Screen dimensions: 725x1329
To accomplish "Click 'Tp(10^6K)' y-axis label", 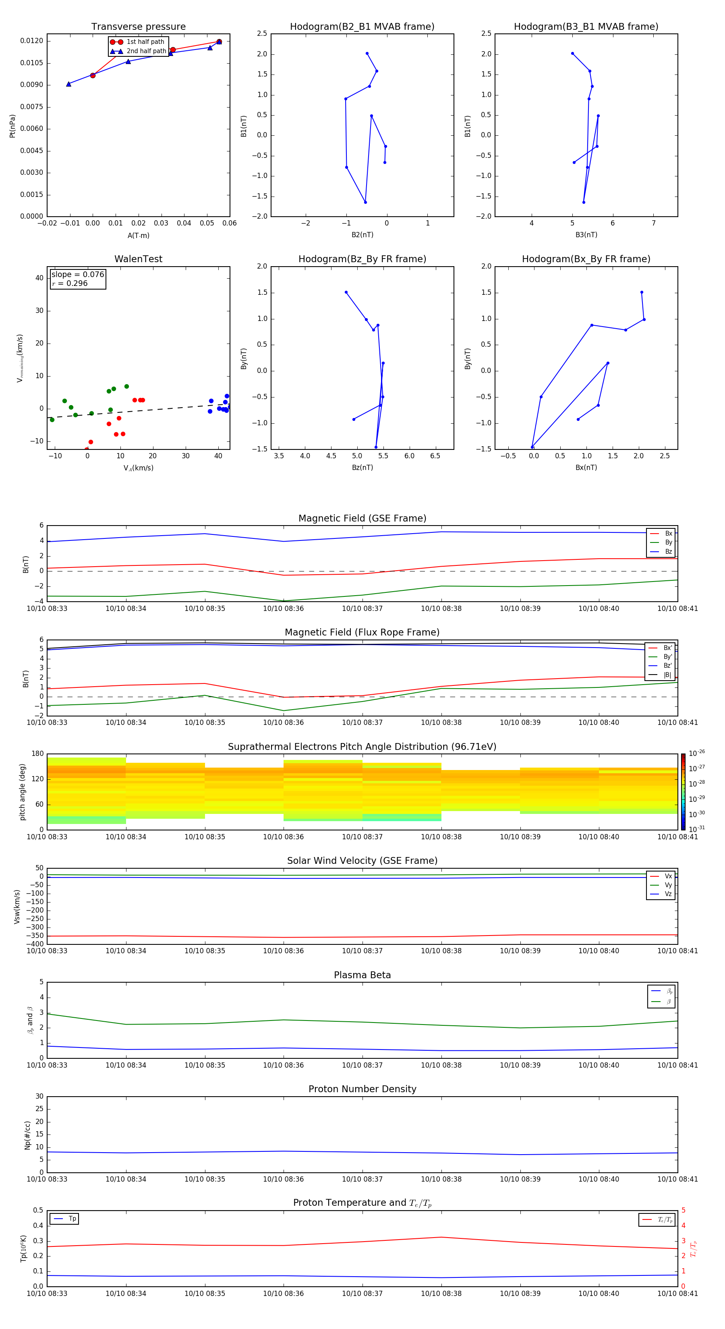I will pos(23,1248).
